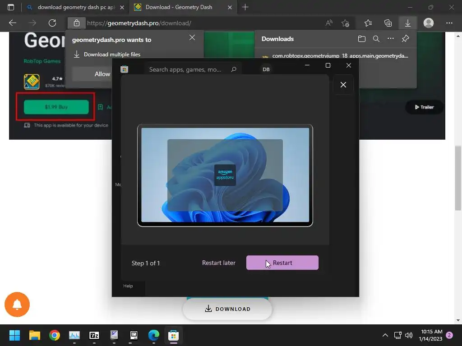Click the Microsoft Store logo icon
Image resolution: width=462 pixels, height=346 pixels.
(125, 69)
